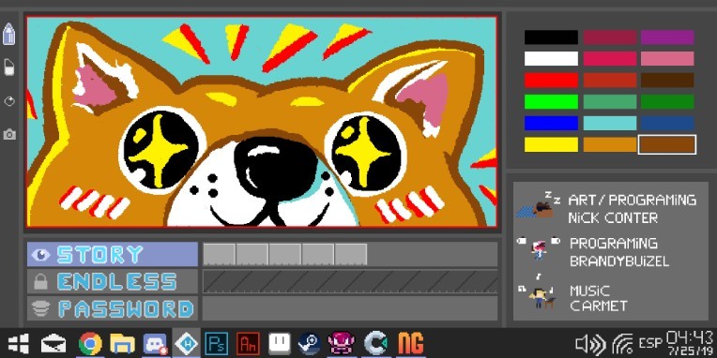Open Discord from the taskbar
This screenshot has height=358, width=717.
tap(155, 344)
